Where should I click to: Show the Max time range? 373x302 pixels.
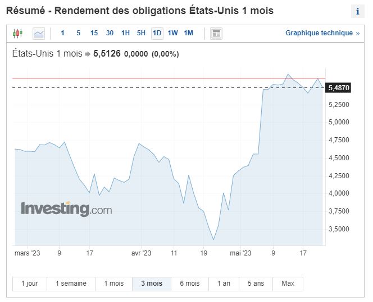click(x=288, y=284)
